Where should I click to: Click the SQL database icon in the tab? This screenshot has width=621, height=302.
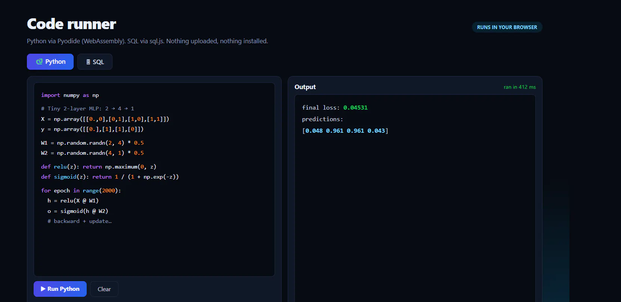pyautogui.click(x=88, y=62)
